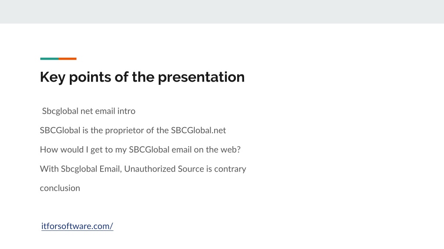Select the 'Key points of the presentation' heading

pos(142,77)
